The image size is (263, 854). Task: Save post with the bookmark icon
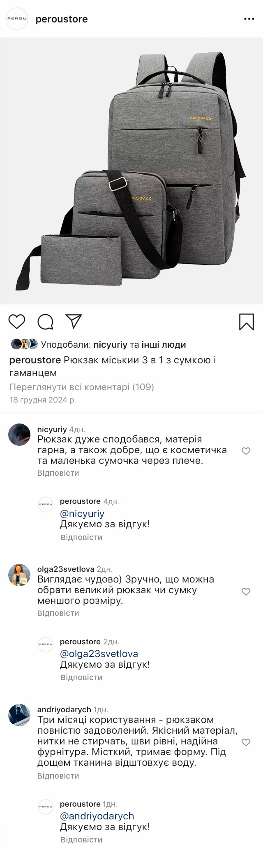tap(247, 322)
